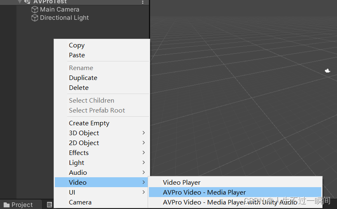
Task: Choose Paste from the context menu
Action: coord(101,55)
